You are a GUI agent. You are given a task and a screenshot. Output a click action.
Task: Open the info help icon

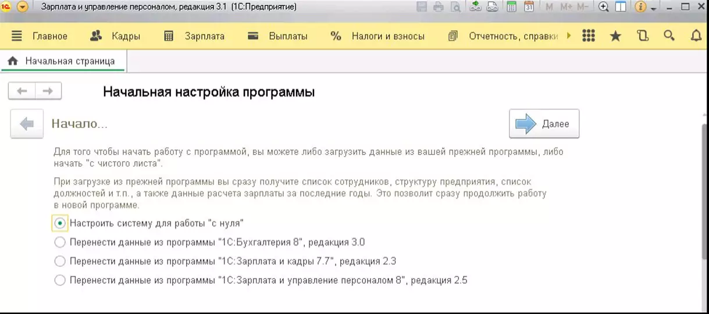pyautogui.click(x=641, y=7)
